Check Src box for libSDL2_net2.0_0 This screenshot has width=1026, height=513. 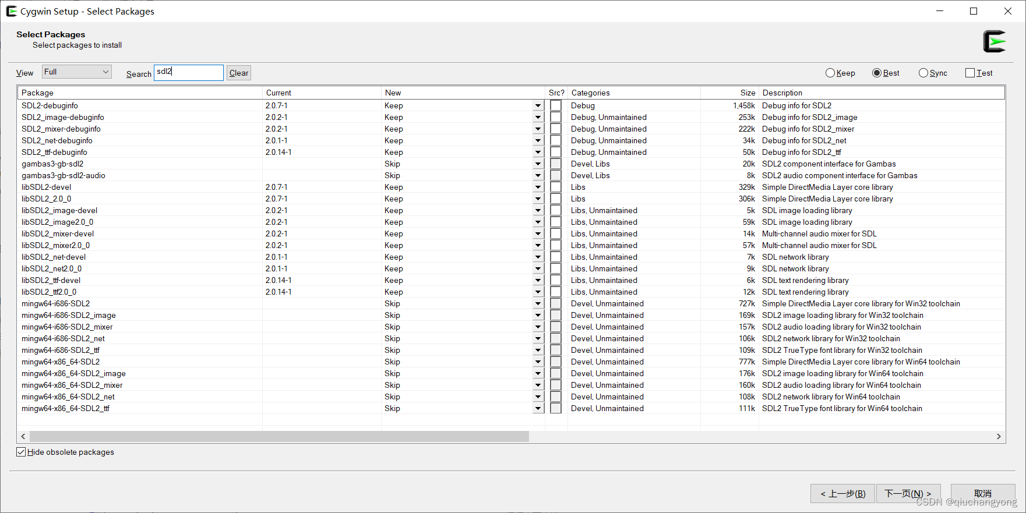click(x=556, y=268)
